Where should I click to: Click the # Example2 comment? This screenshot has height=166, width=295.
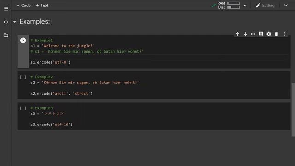(41, 77)
